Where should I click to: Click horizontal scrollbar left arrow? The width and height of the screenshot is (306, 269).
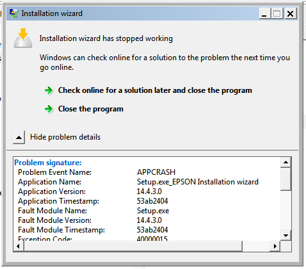[19, 247]
